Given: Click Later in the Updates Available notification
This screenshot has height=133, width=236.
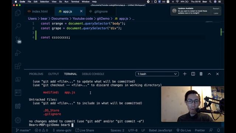Looking at the screenshot, I should click(x=216, y=13).
